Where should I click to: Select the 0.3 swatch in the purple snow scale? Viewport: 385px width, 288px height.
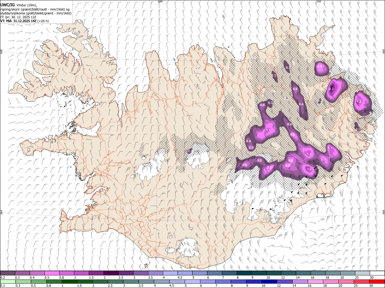(22, 273)
